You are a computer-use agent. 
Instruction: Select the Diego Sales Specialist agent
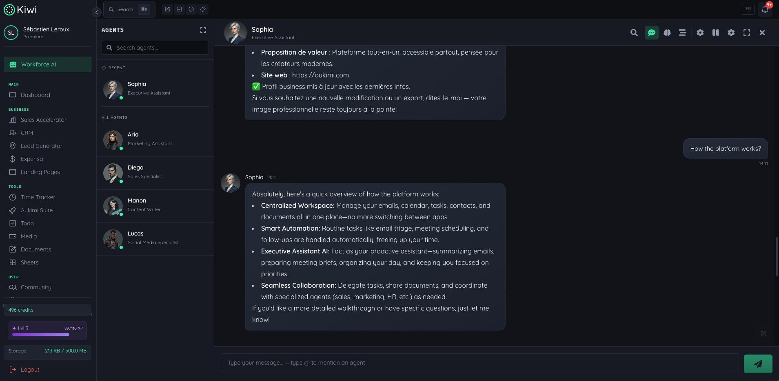coord(155,173)
